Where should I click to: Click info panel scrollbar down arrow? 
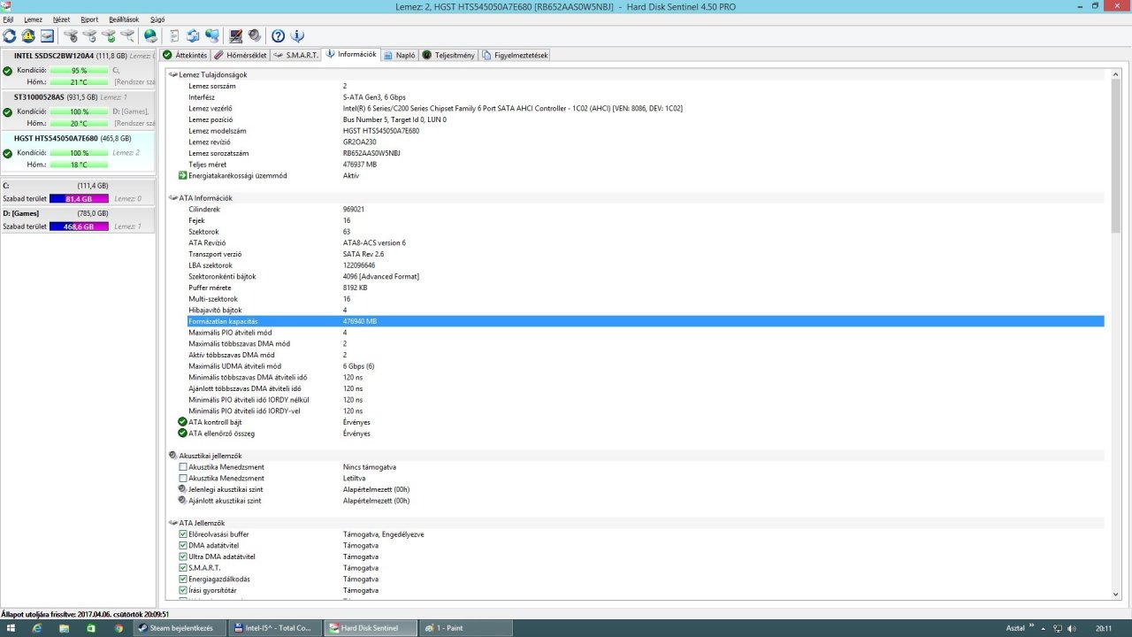click(x=1115, y=595)
